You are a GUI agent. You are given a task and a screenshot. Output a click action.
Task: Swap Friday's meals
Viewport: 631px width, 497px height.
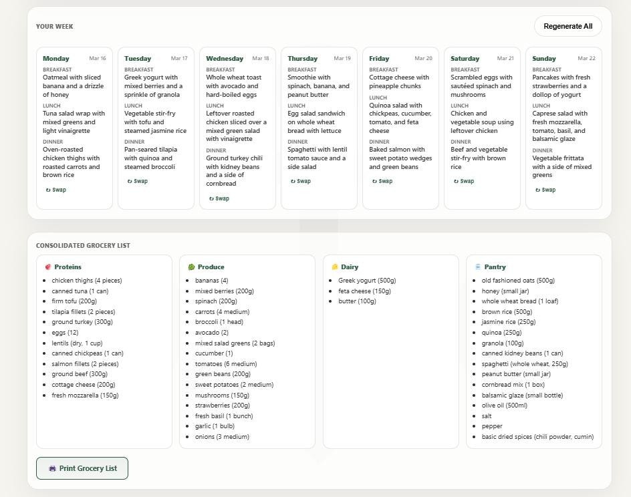[382, 181]
